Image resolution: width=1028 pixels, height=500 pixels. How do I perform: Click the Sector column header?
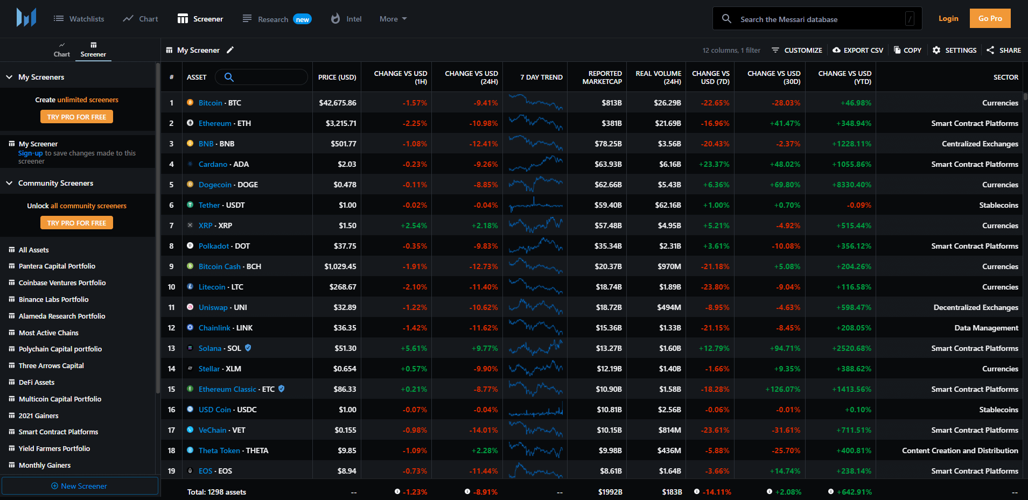click(x=1005, y=77)
